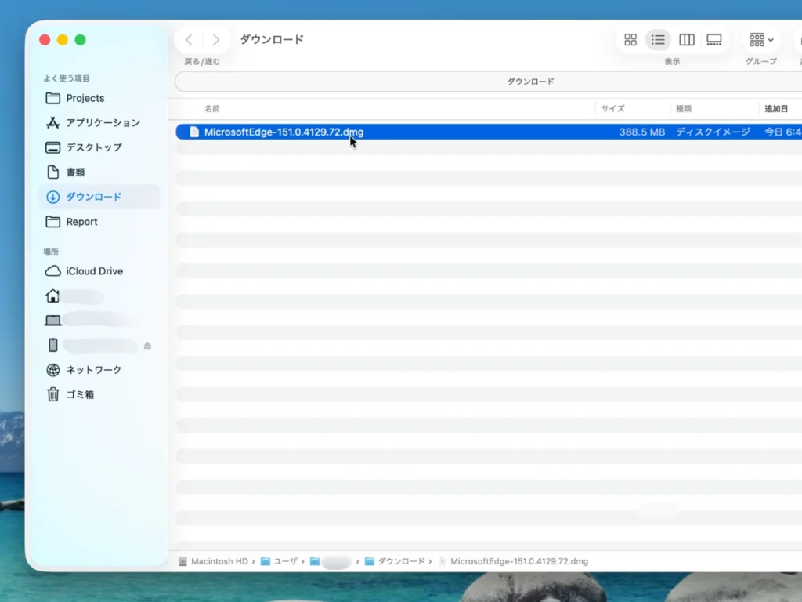The image size is (802, 602).
Task: Open Projects folder in sidebar
Action: tap(99, 98)
